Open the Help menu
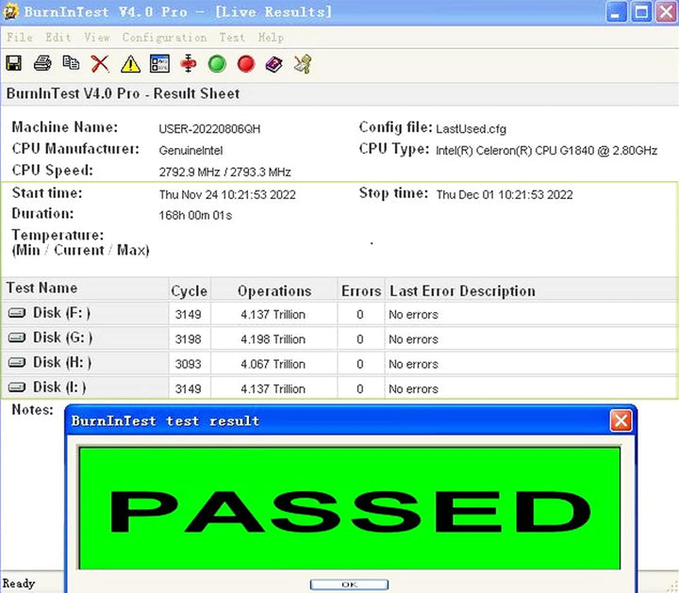679x593 pixels. [x=271, y=38]
